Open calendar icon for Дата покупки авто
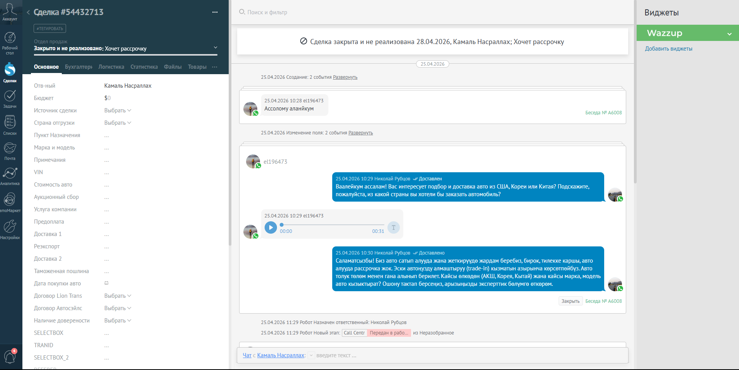 (107, 283)
